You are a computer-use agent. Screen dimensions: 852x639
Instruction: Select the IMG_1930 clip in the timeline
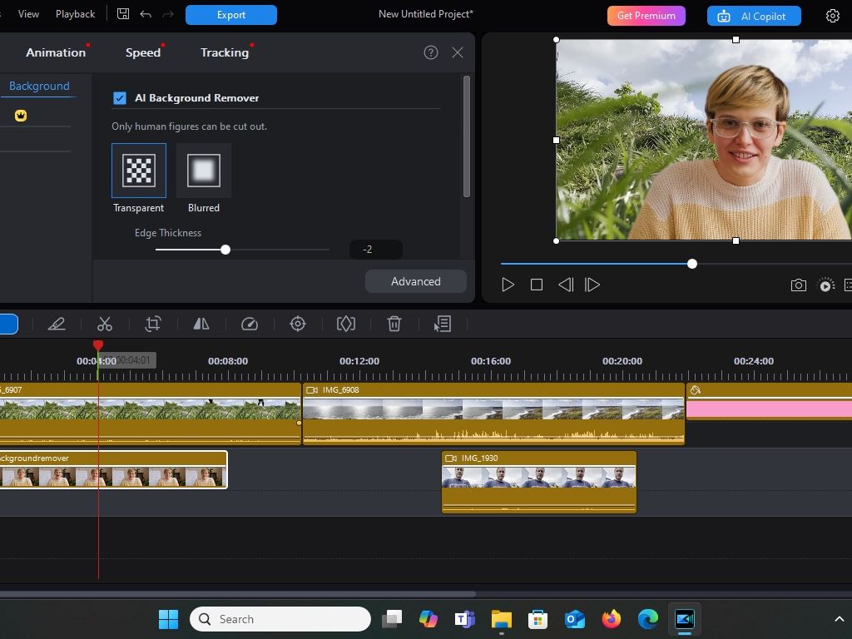[x=539, y=482]
